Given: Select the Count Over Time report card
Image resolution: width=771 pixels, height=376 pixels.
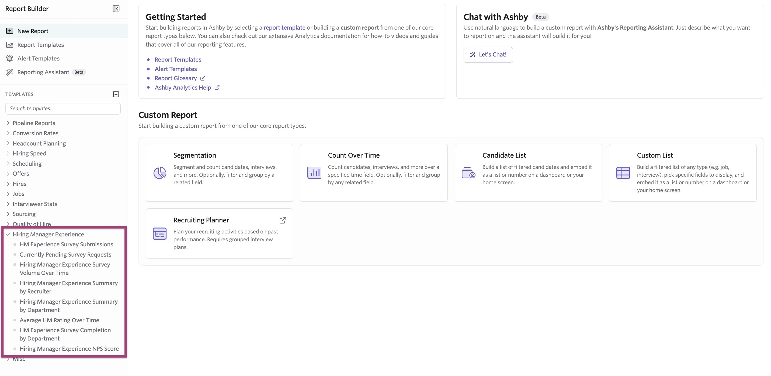Looking at the screenshot, I should (374, 173).
